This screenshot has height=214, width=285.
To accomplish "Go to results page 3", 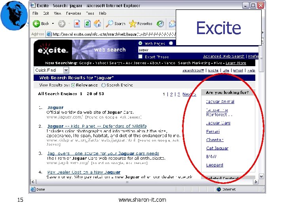I will (x=179, y=94).
